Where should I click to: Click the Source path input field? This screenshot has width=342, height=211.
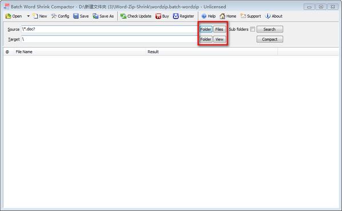coord(110,29)
